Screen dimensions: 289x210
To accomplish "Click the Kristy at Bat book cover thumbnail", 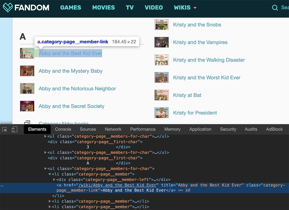I will [162, 95].
